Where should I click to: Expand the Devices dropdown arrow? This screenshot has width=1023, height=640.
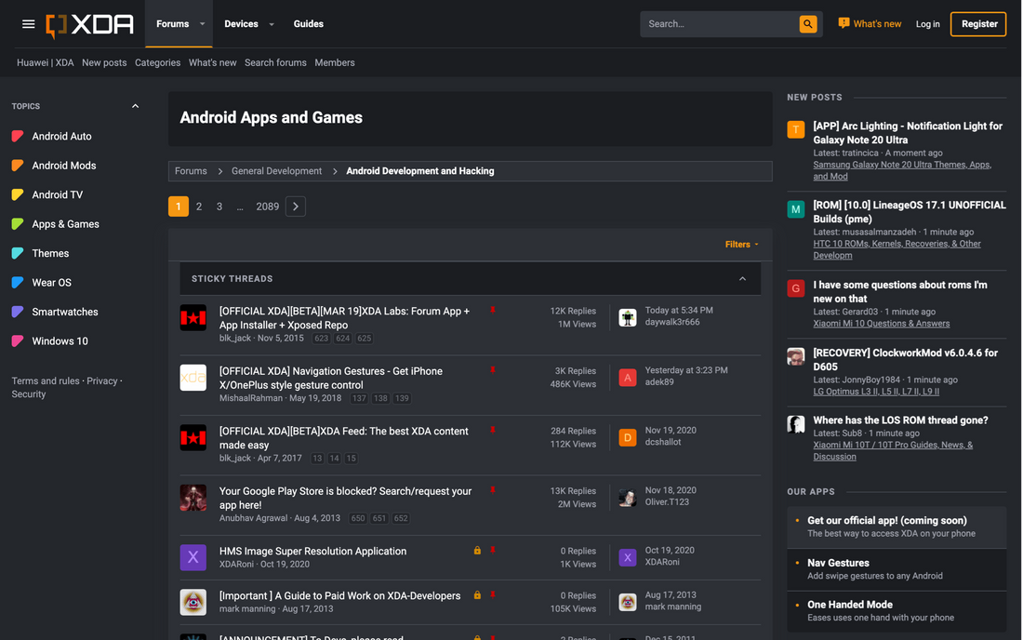pyautogui.click(x=272, y=24)
